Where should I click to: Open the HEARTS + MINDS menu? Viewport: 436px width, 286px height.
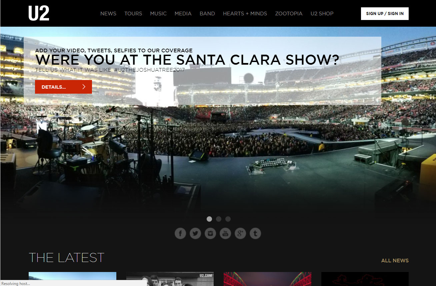point(245,14)
